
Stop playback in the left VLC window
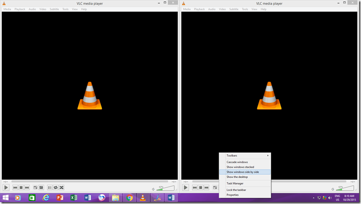coord(21,188)
